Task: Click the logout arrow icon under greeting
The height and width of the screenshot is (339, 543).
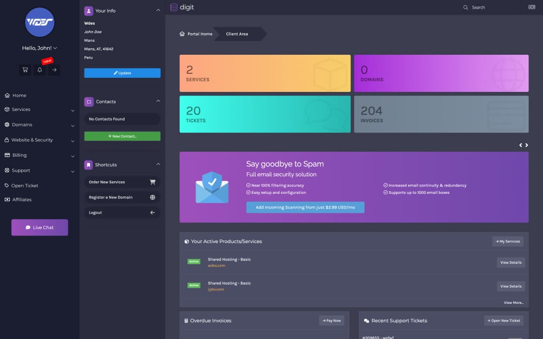Action: point(54,70)
